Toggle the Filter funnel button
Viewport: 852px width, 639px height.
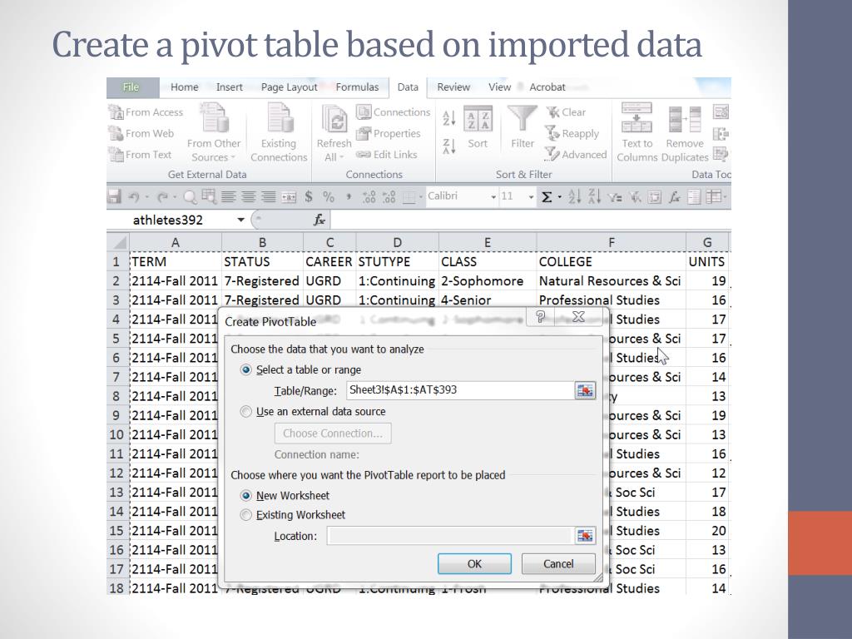pyautogui.click(x=523, y=126)
